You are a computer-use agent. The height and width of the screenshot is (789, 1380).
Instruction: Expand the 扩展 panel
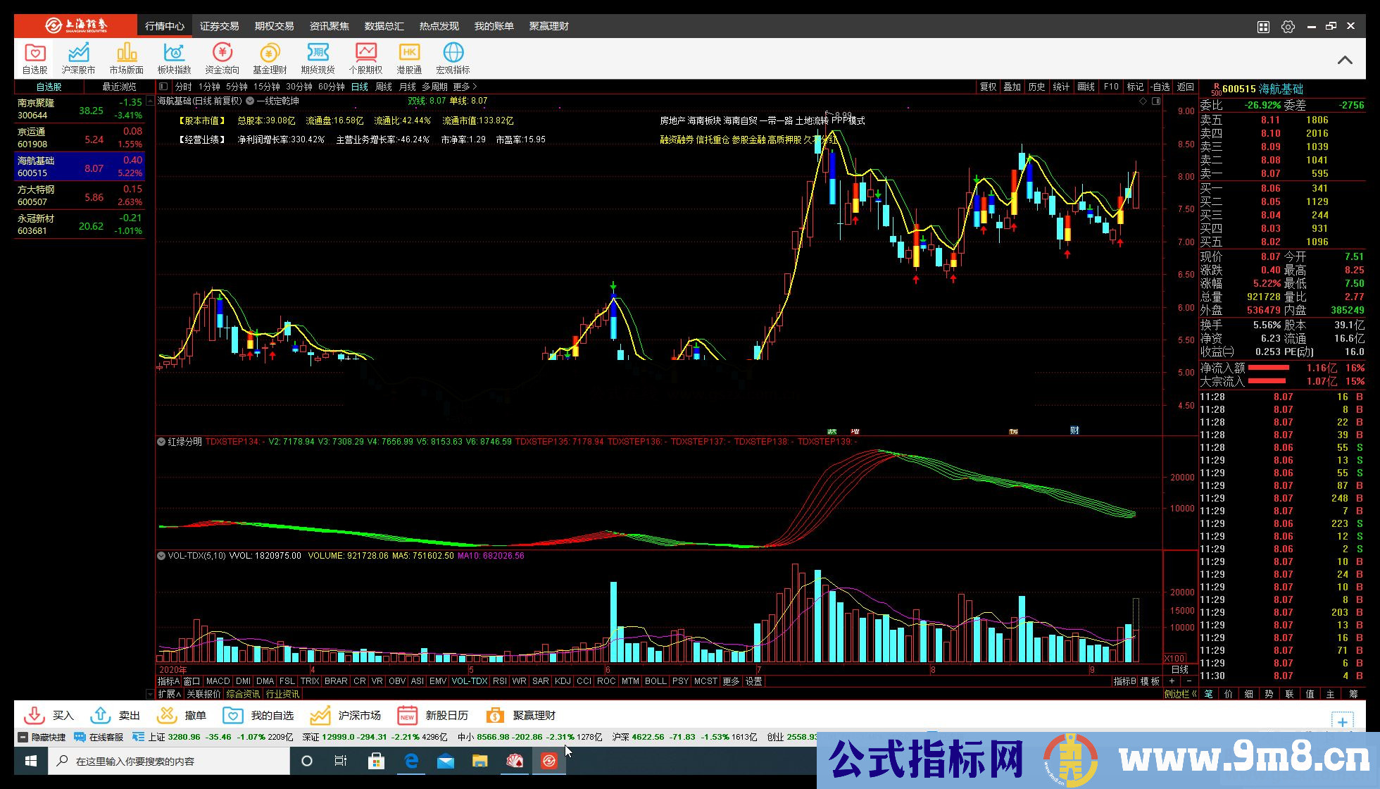[x=169, y=694]
